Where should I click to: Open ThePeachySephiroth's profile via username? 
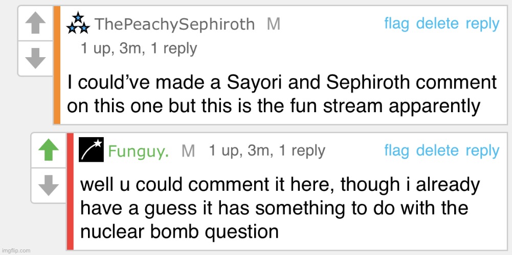pyautogui.click(x=174, y=24)
